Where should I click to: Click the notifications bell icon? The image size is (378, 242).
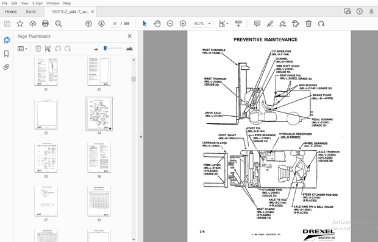[371, 12]
